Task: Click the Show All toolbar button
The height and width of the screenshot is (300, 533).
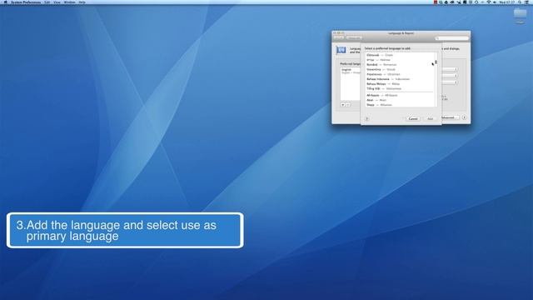Action: click(x=354, y=37)
